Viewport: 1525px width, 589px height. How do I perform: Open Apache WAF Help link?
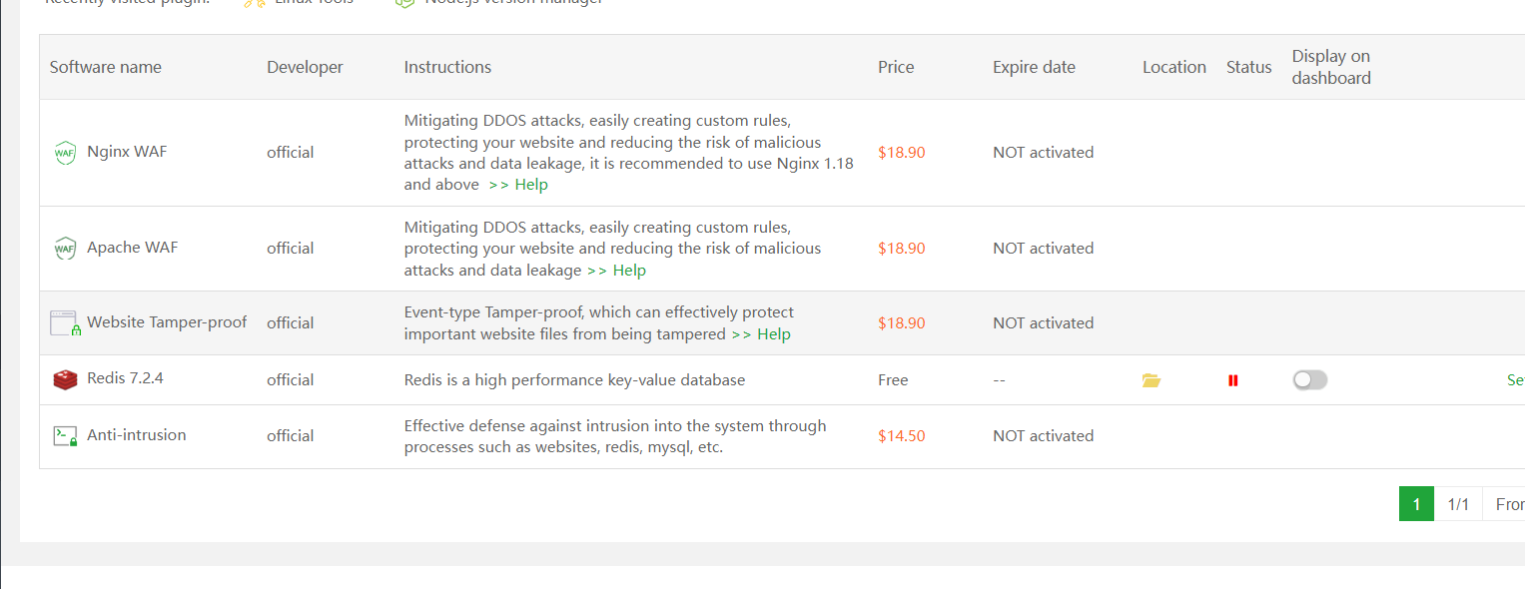tap(616, 271)
